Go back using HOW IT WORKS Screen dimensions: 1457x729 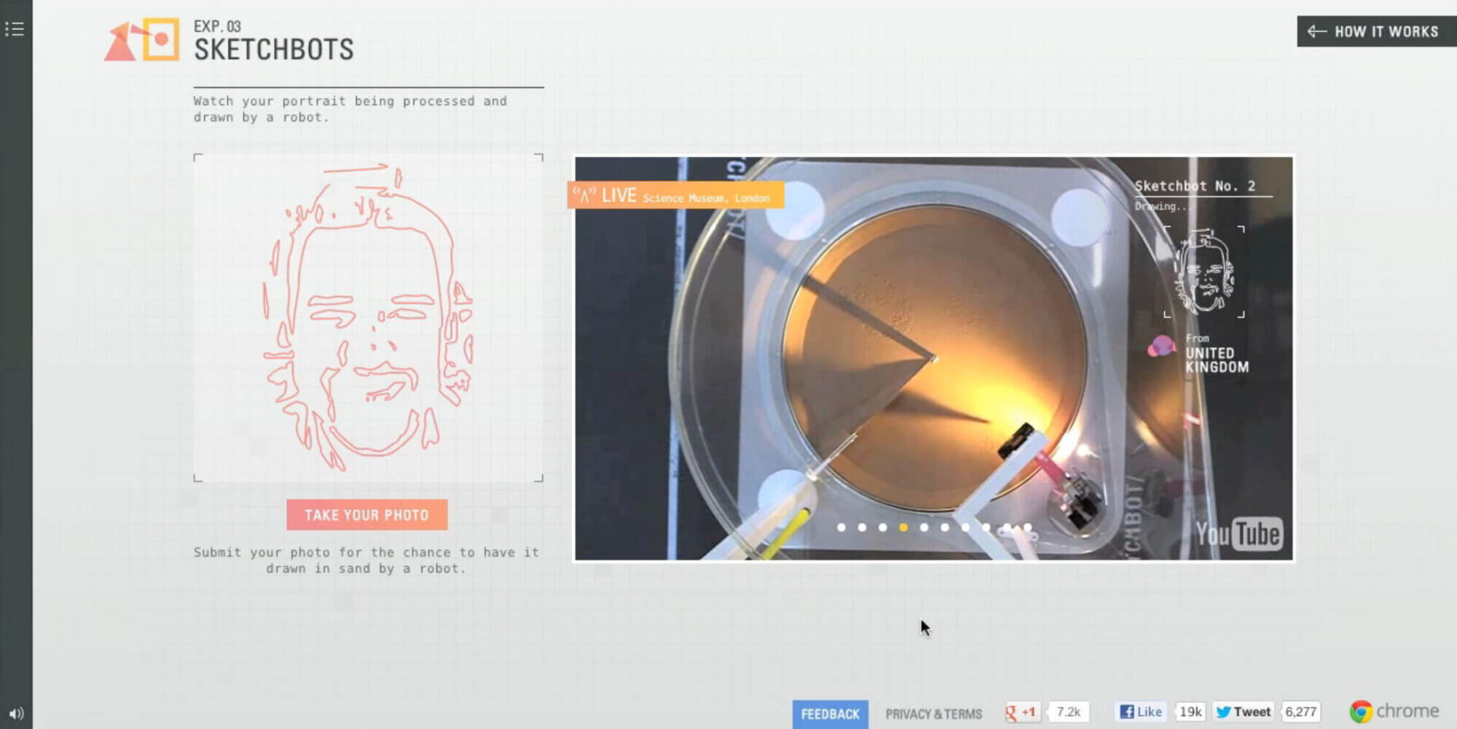click(x=1372, y=31)
